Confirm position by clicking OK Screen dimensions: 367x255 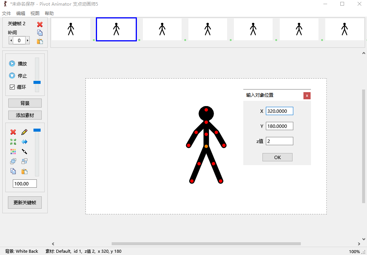[x=277, y=157]
